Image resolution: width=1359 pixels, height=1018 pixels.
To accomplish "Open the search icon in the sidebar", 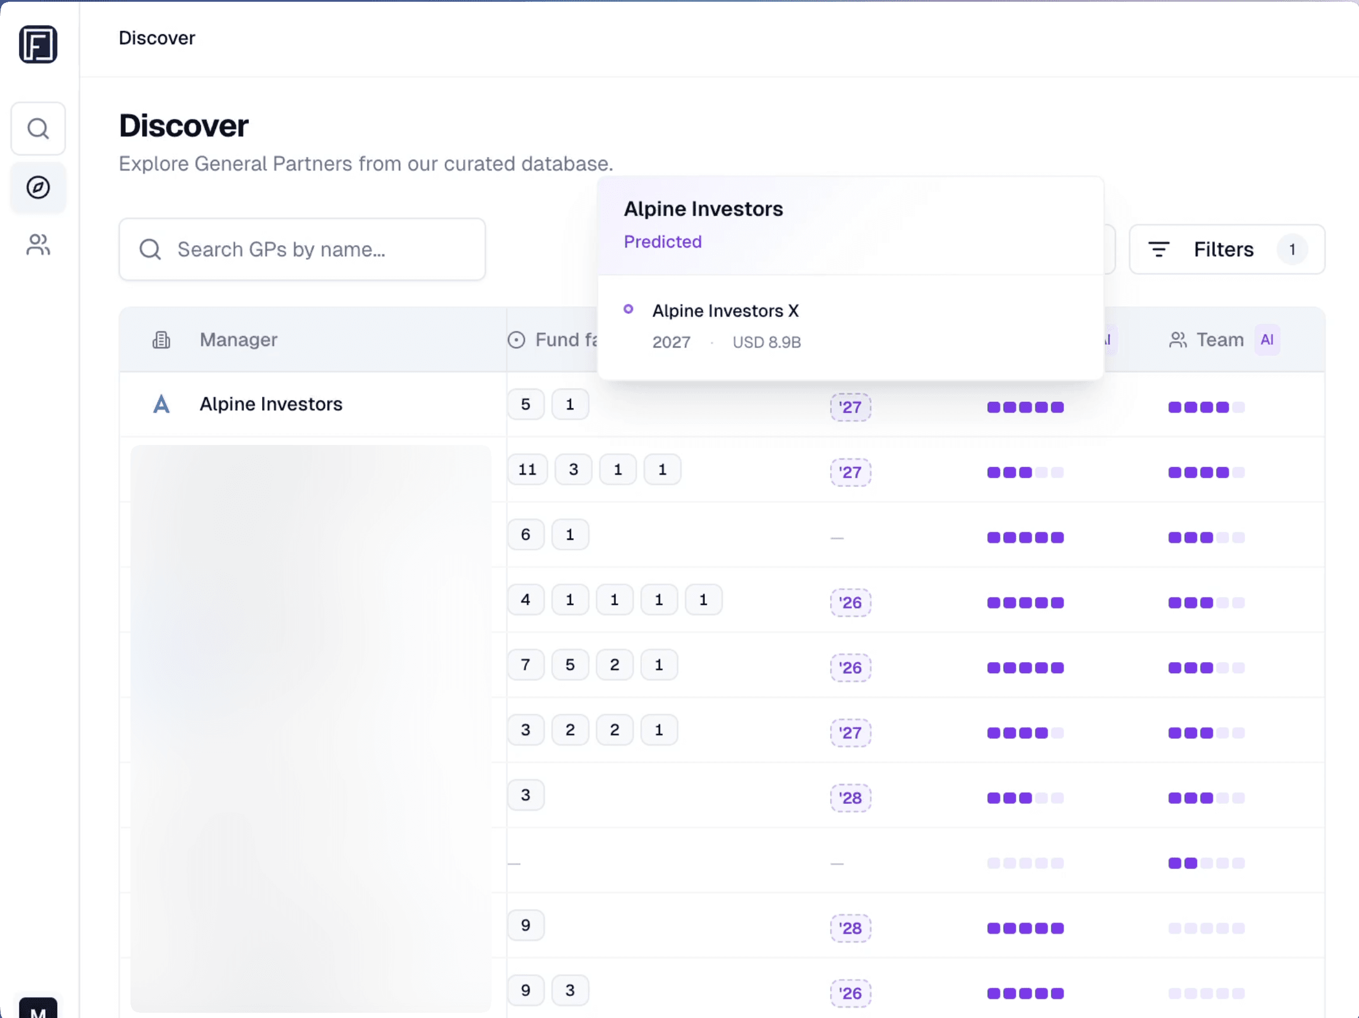I will (x=38, y=128).
